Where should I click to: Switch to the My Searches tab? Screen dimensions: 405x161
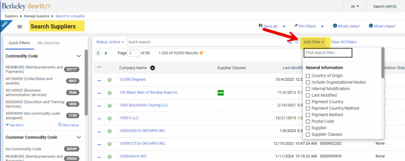coord(49,43)
